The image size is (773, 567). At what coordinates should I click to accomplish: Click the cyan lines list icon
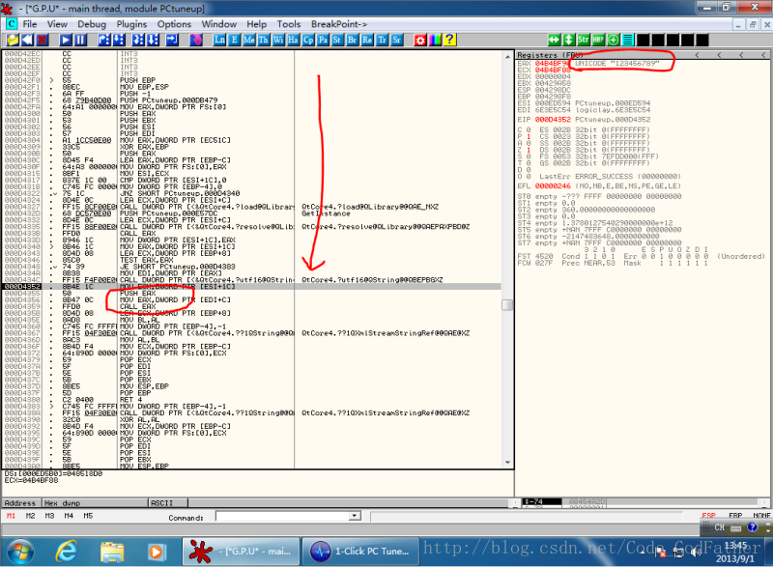627,40
